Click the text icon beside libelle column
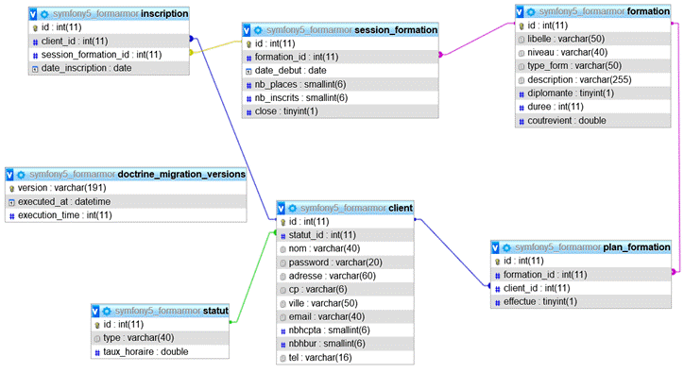The width and height of the screenshot is (684, 373). pyautogui.click(x=522, y=40)
